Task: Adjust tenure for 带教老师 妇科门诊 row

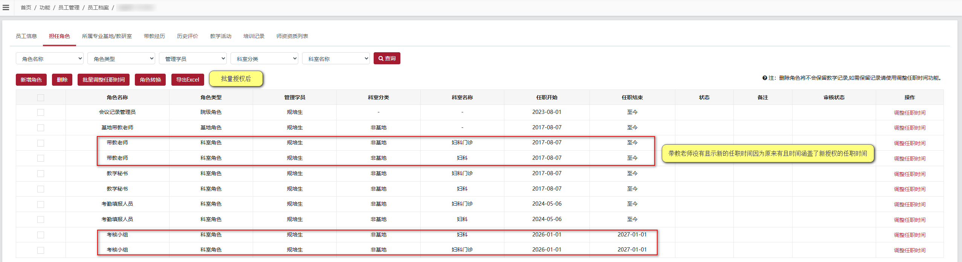Action: pos(910,143)
